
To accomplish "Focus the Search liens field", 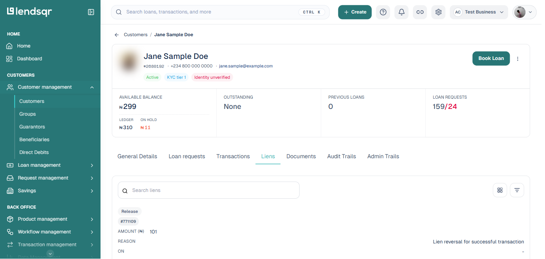I will [x=209, y=190].
